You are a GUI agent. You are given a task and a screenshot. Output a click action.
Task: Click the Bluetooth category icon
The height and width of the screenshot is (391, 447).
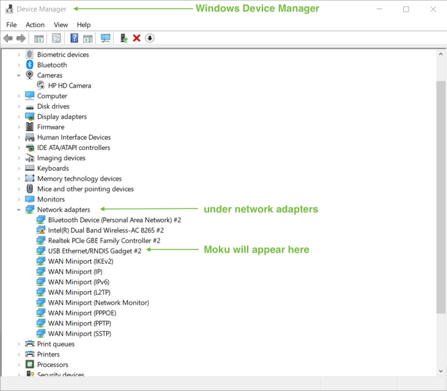pyautogui.click(x=30, y=65)
